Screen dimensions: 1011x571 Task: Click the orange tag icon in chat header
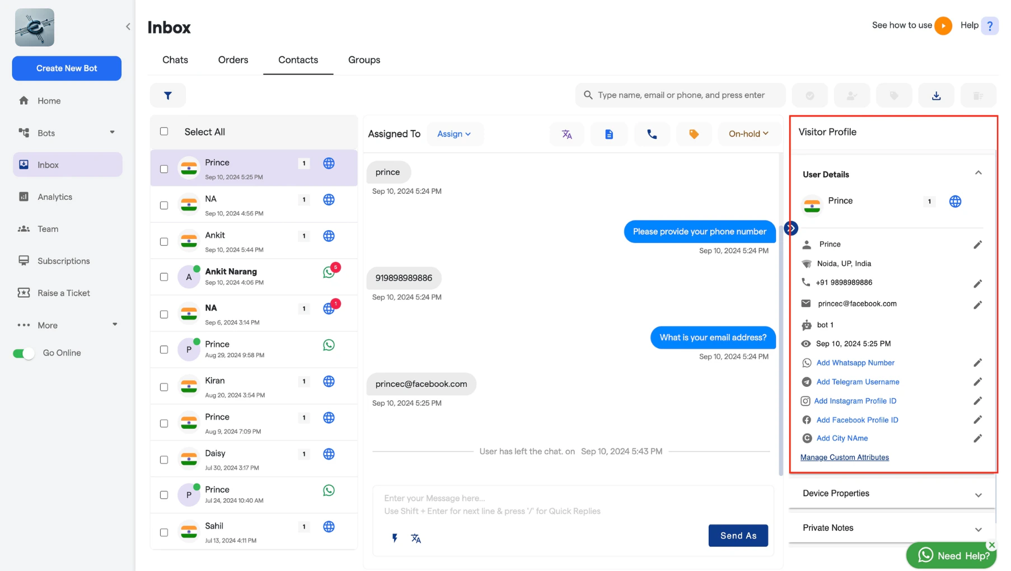(694, 134)
